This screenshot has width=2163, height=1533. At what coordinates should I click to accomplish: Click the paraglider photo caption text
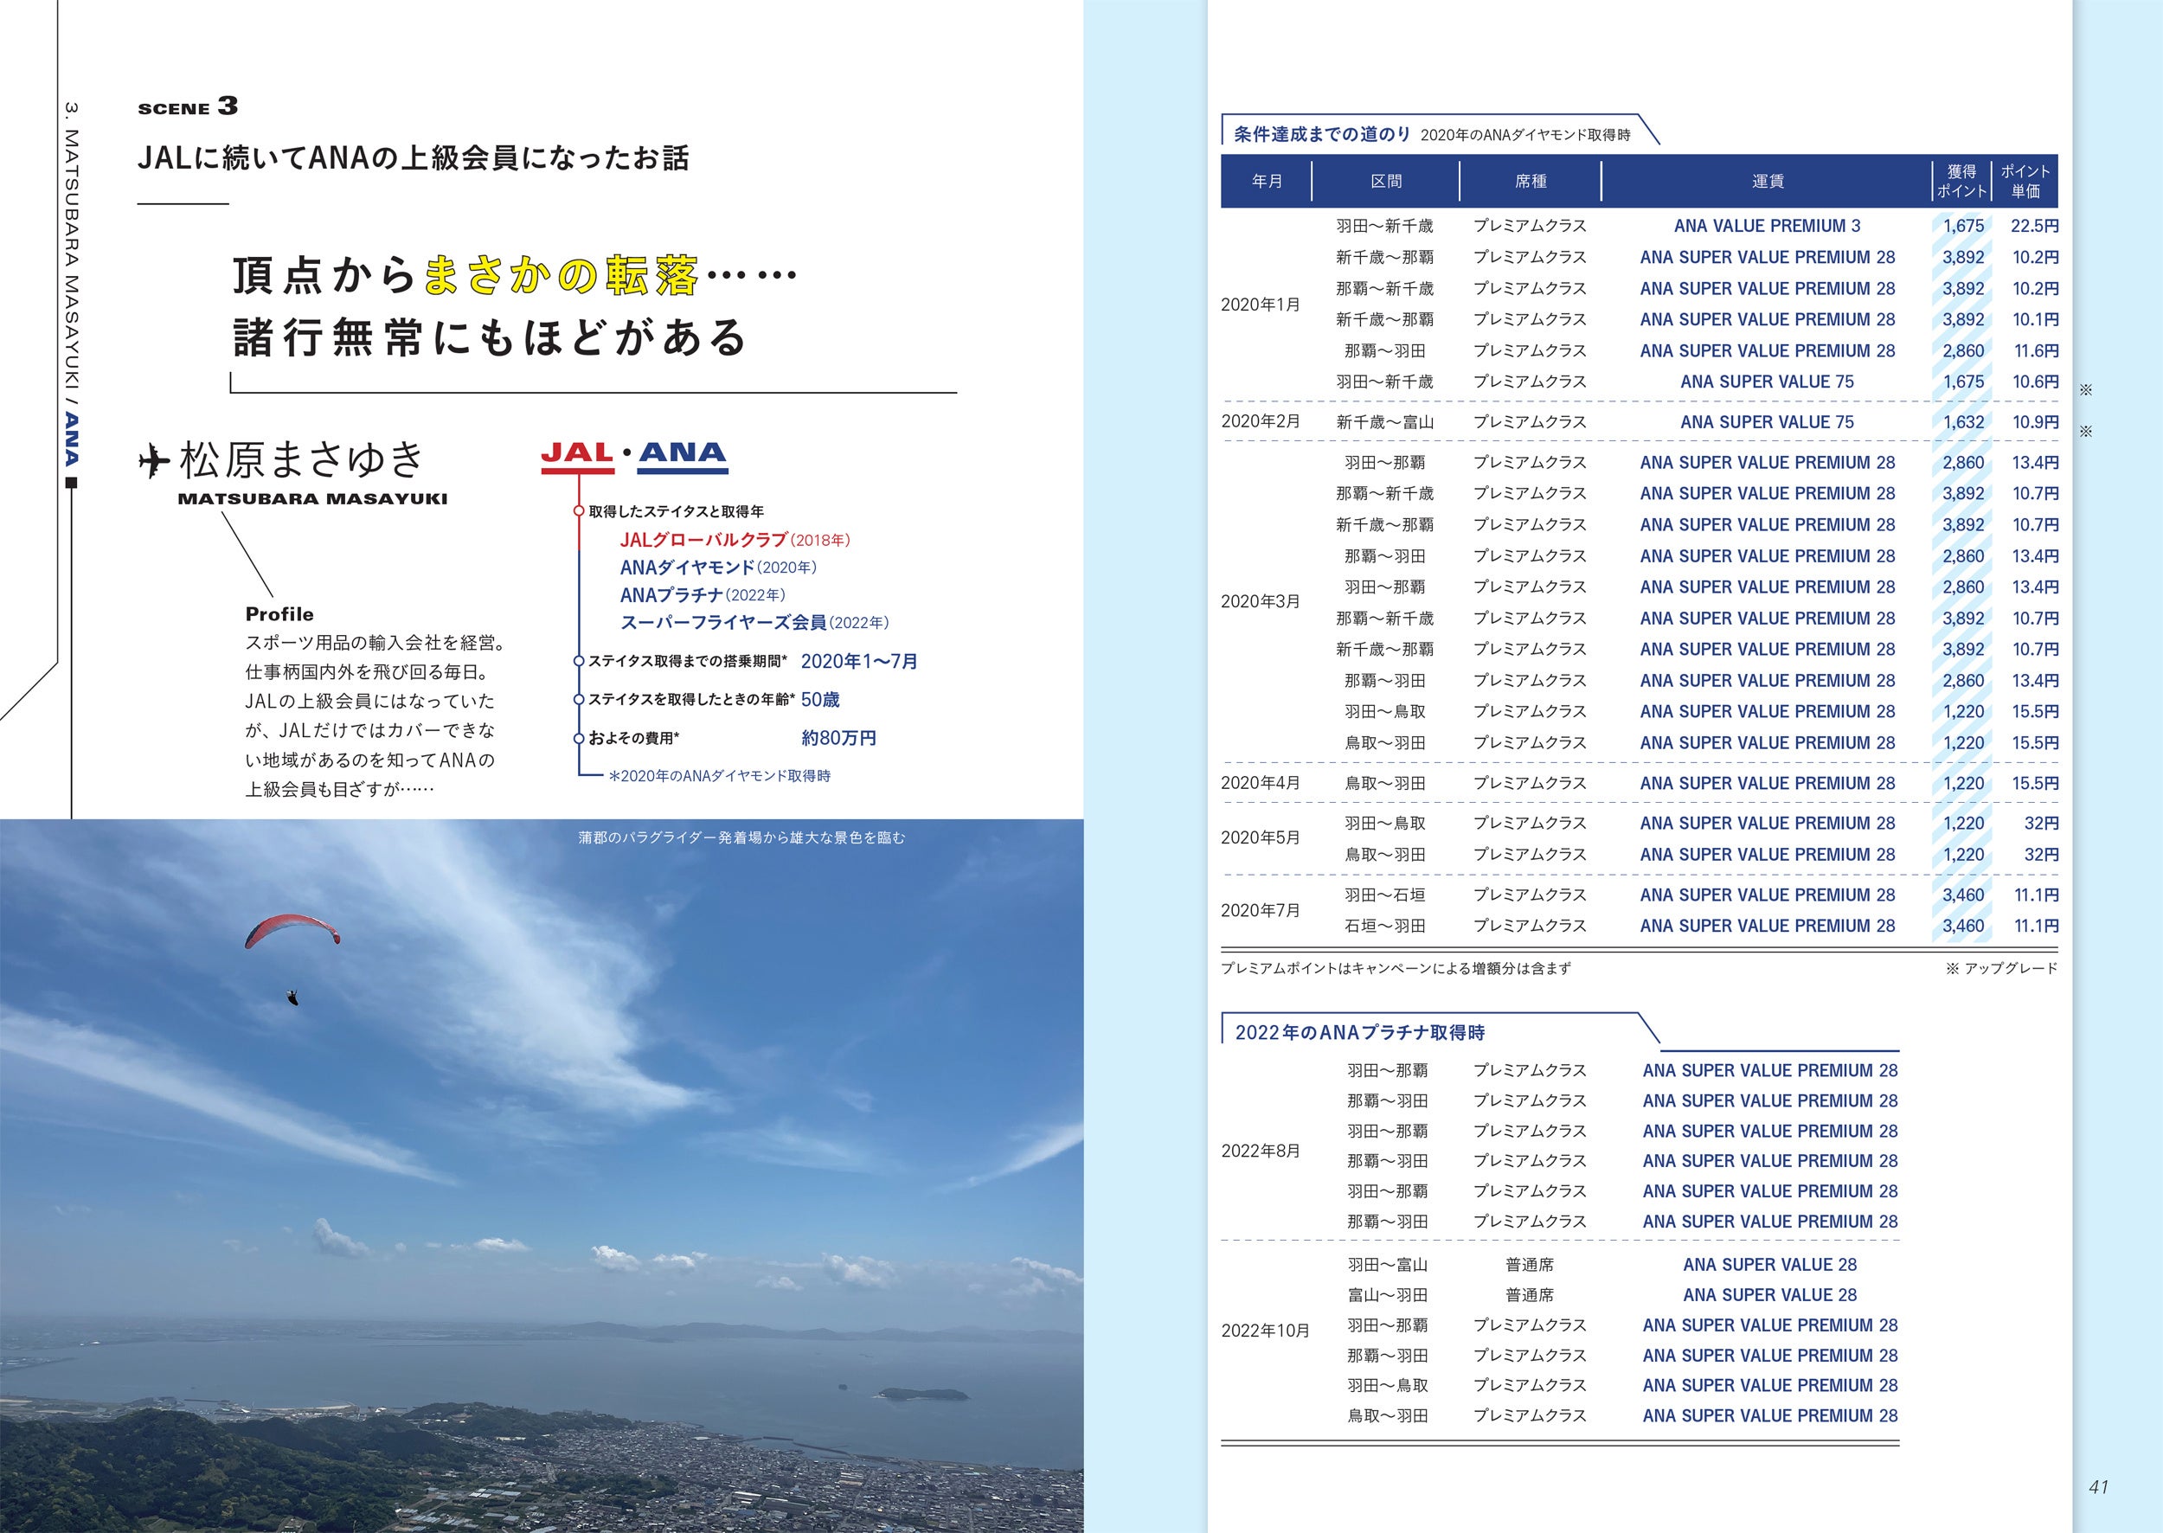coord(741,837)
